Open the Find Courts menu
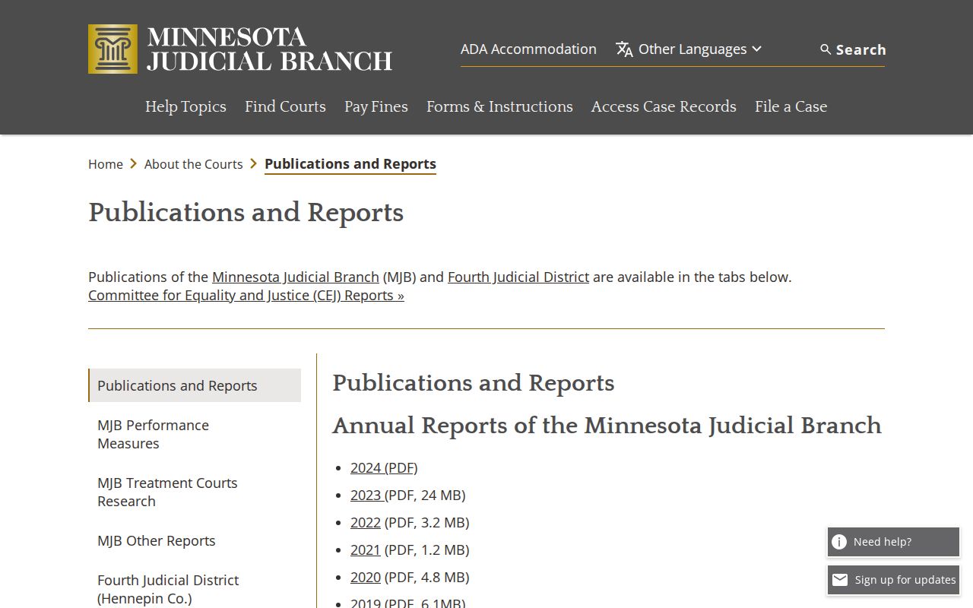 click(x=285, y=106)
